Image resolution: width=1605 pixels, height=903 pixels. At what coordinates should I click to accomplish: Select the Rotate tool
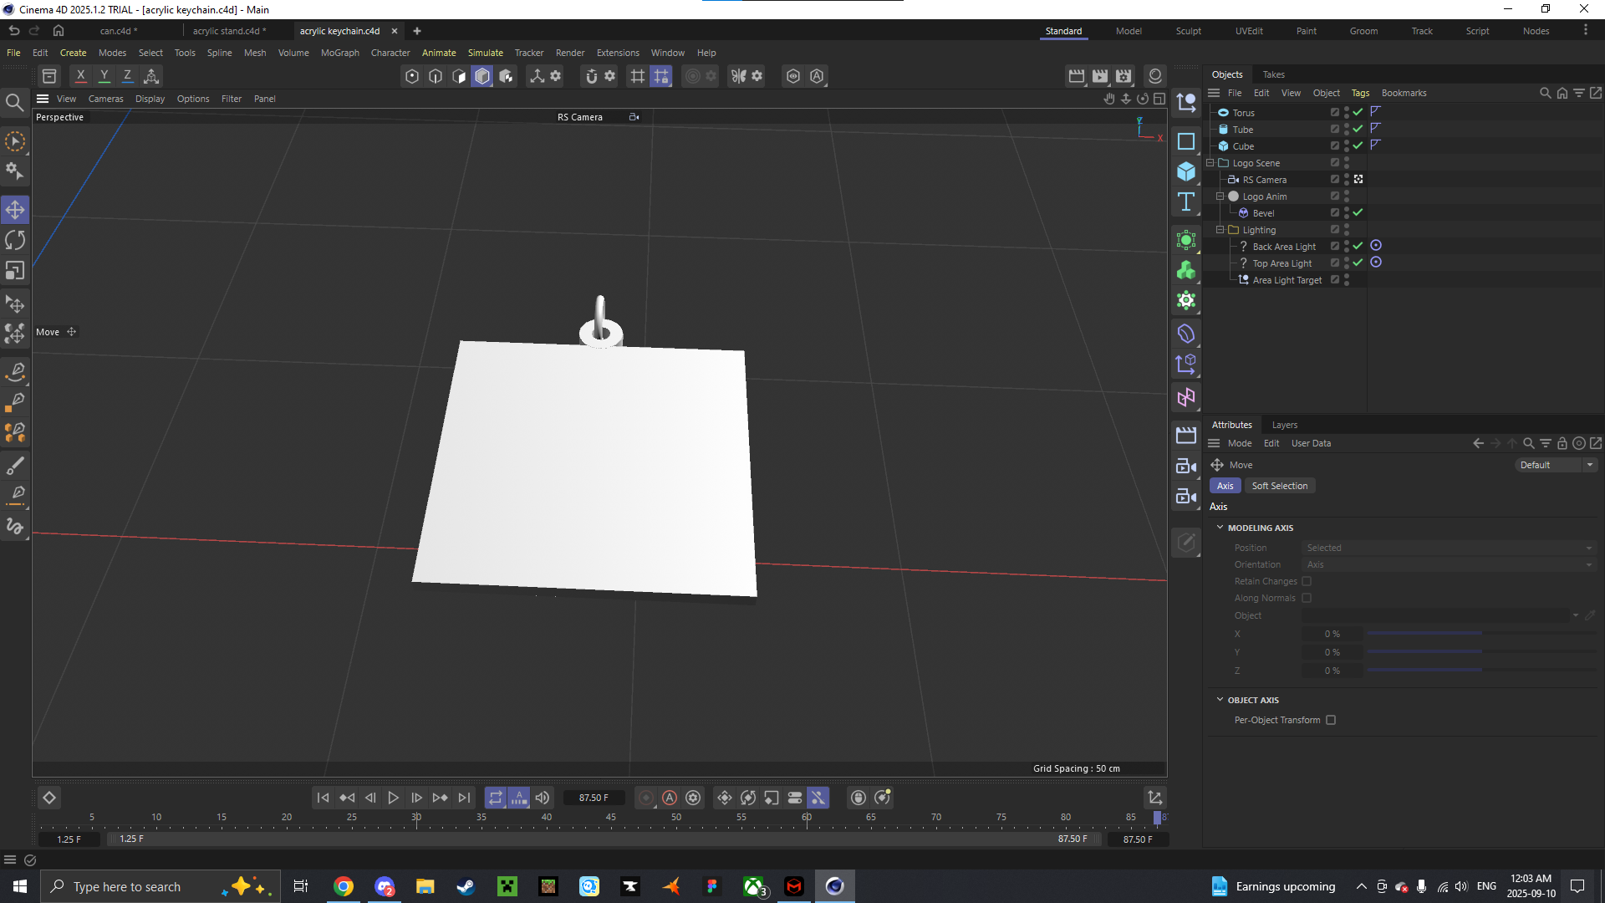(x=15, y=240)
